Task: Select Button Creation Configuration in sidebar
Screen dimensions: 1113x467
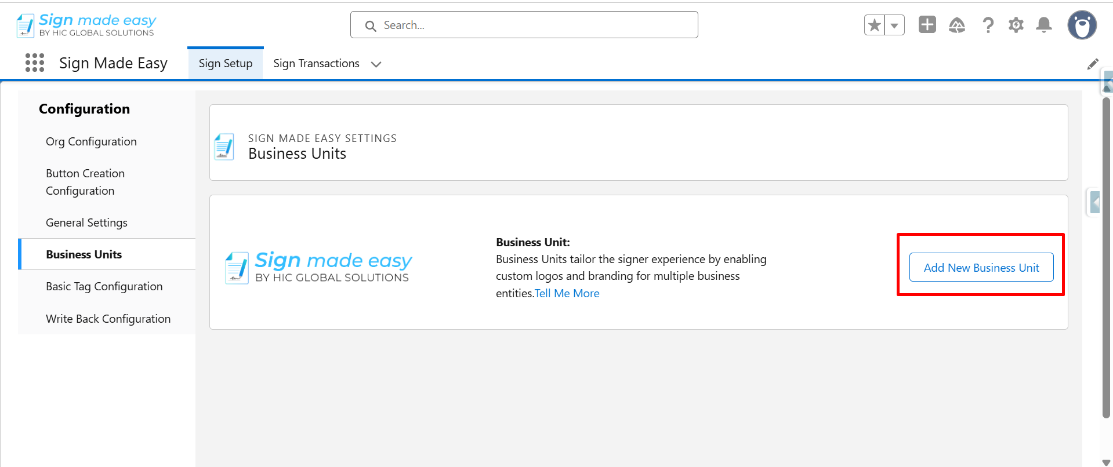Action: tap(107, 182)
